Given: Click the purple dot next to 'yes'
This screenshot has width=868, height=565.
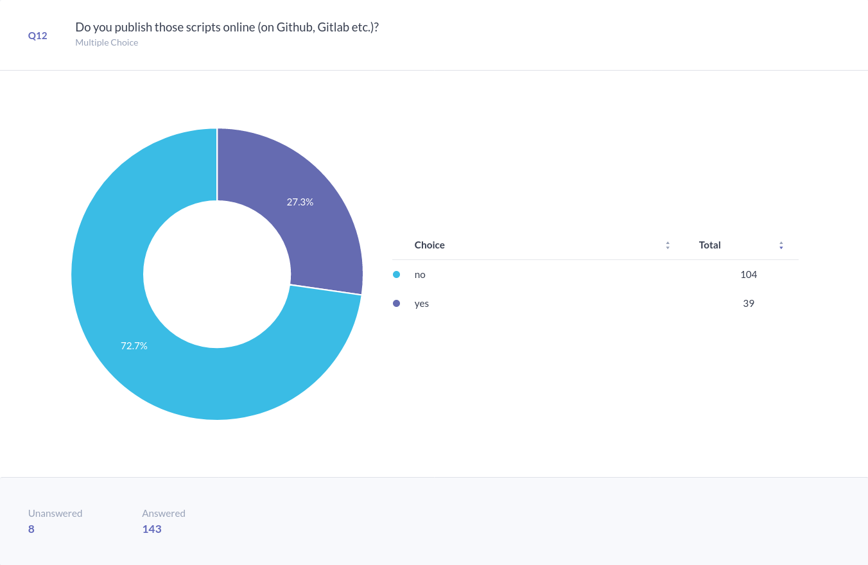Looking at the screenshot, I should tap(396, 304).
